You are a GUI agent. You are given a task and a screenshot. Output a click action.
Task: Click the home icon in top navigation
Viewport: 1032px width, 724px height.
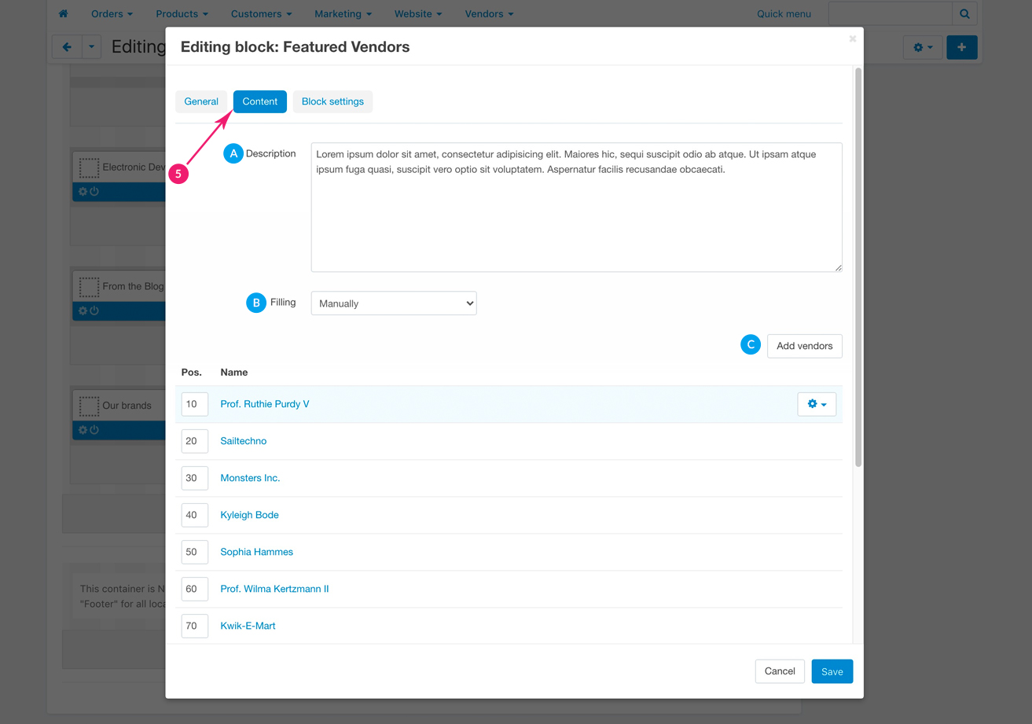click(x=63, y=13)
